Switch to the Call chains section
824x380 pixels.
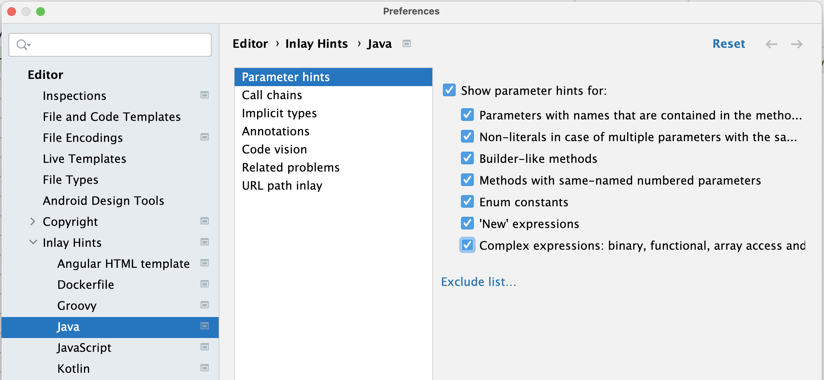[272, 95]
